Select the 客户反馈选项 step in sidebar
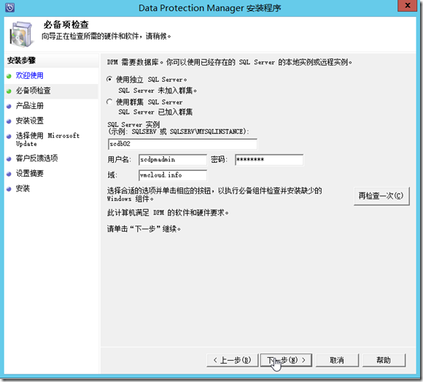This screenshot has height=382, width=423. [x=36, y=158]
